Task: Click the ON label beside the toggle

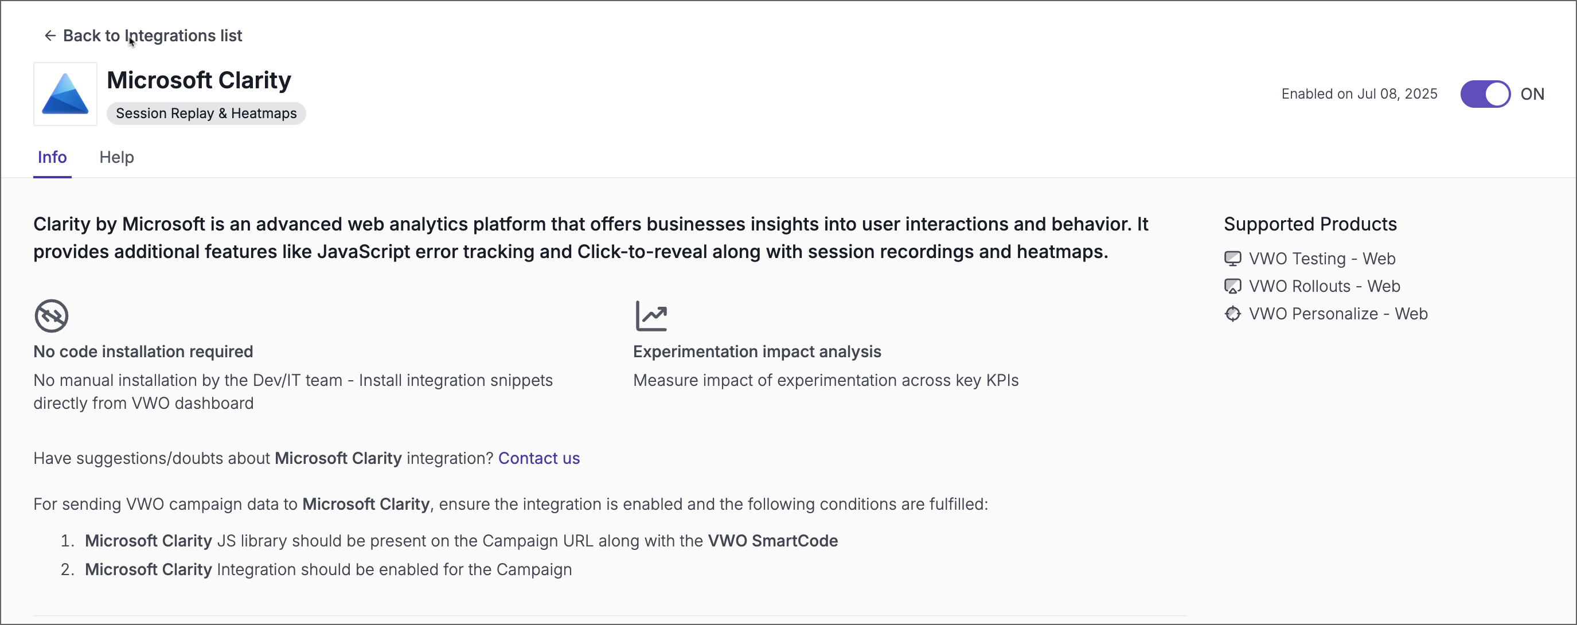Action: pos(1532,94)
